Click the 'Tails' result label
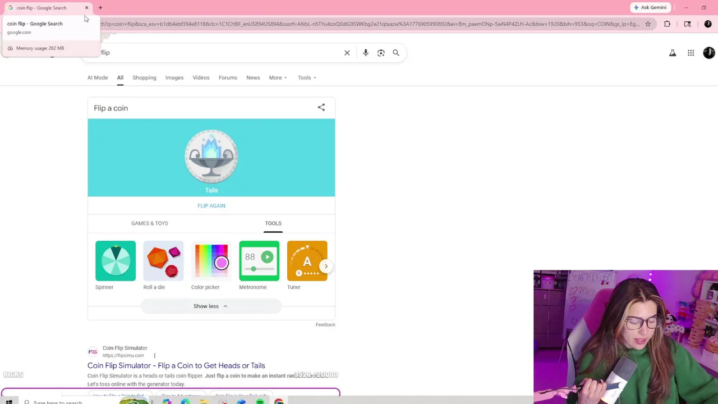The width and height of the screenshot is (718, 404). click(211, 190)
